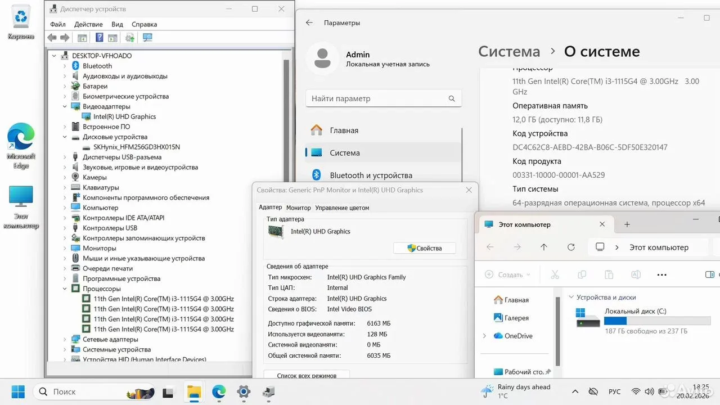Image resolution: width=720 pixels, height=405 pixels.
Task: Click the scan for hardware changes monitor icon
Action: click(x=147, y=38)
